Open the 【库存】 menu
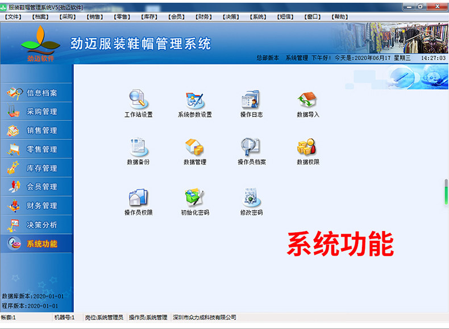The height and width of the screenshot is (329, 449). coord(149,17)
